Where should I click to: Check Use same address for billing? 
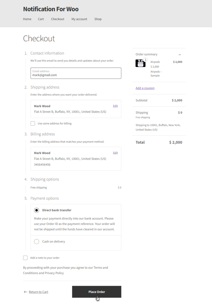click(x=33, y=123)
